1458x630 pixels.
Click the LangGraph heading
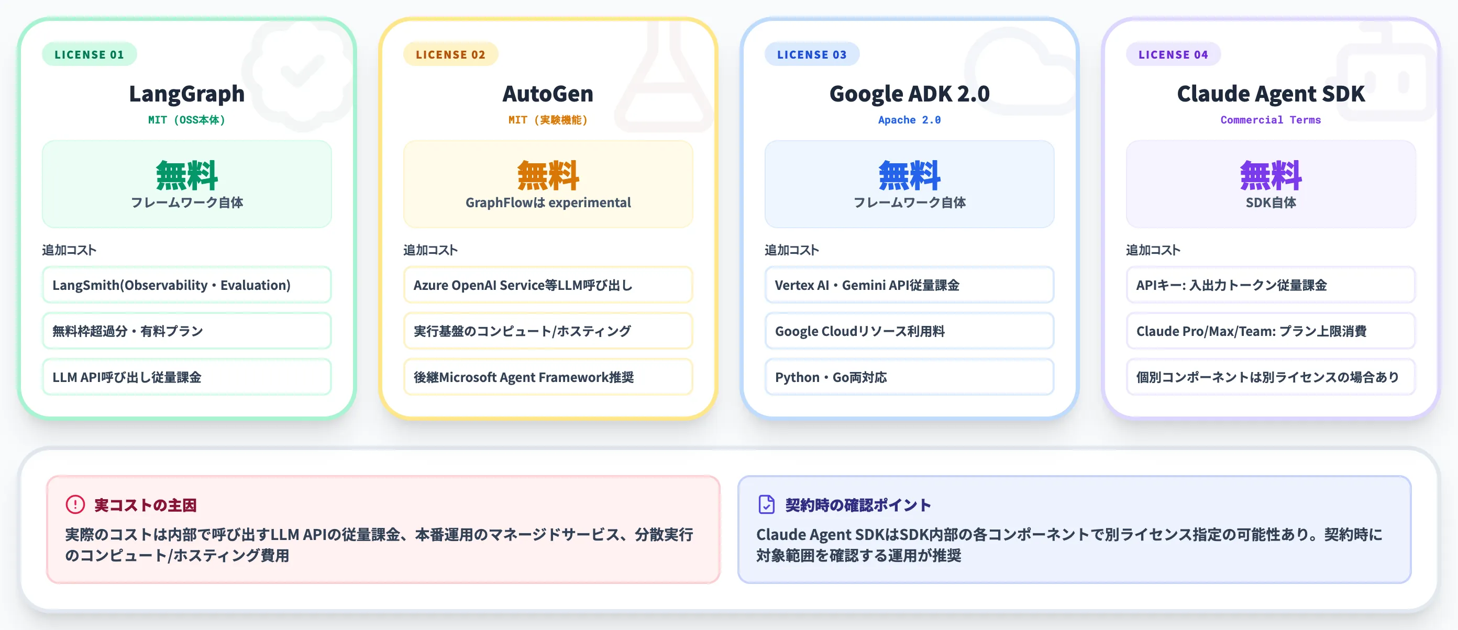187,94
